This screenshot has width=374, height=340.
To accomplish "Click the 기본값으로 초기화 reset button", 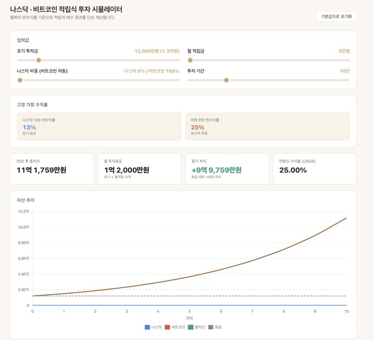I will click(x=336, y=17).
